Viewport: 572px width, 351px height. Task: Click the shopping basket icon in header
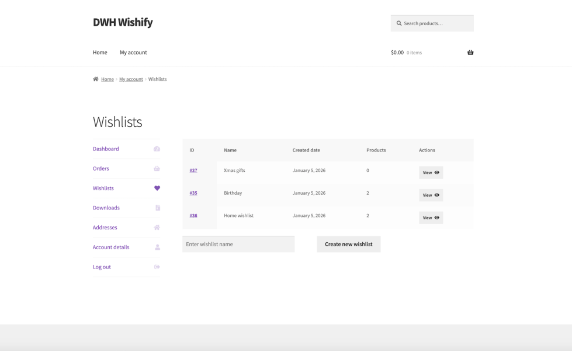tap(470, 53)
